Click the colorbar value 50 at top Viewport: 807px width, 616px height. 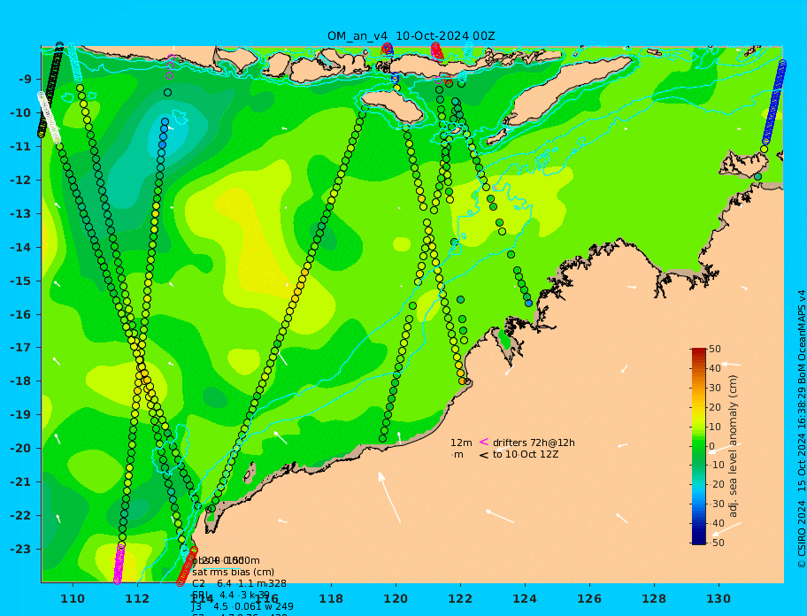[x=715, y=349]
